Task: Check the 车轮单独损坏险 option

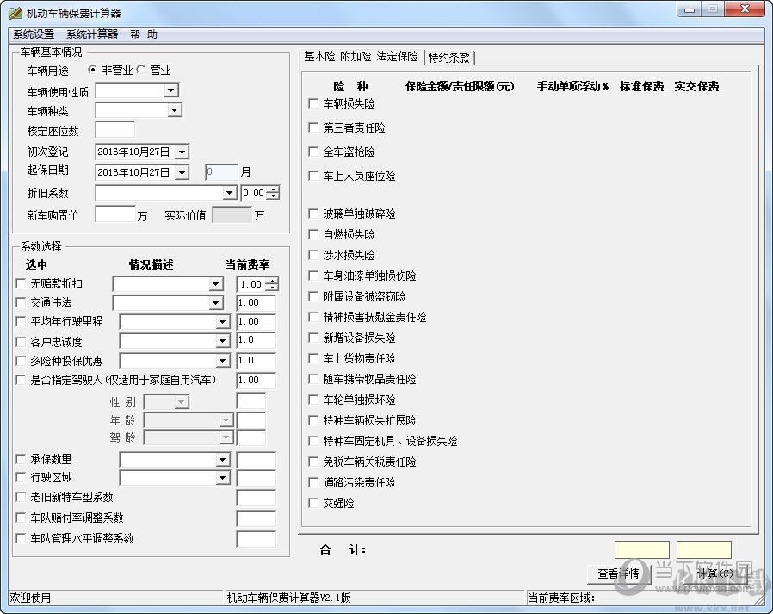Action: [x=313, y=400]
